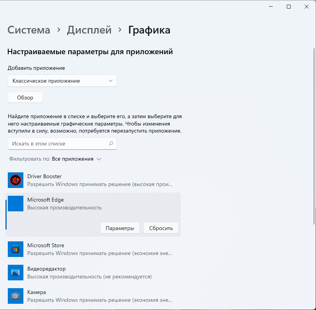The height and width of the screenshot is (310, 316).
Task: Click the Искать в этом списке field
Action: pos(62,143)
